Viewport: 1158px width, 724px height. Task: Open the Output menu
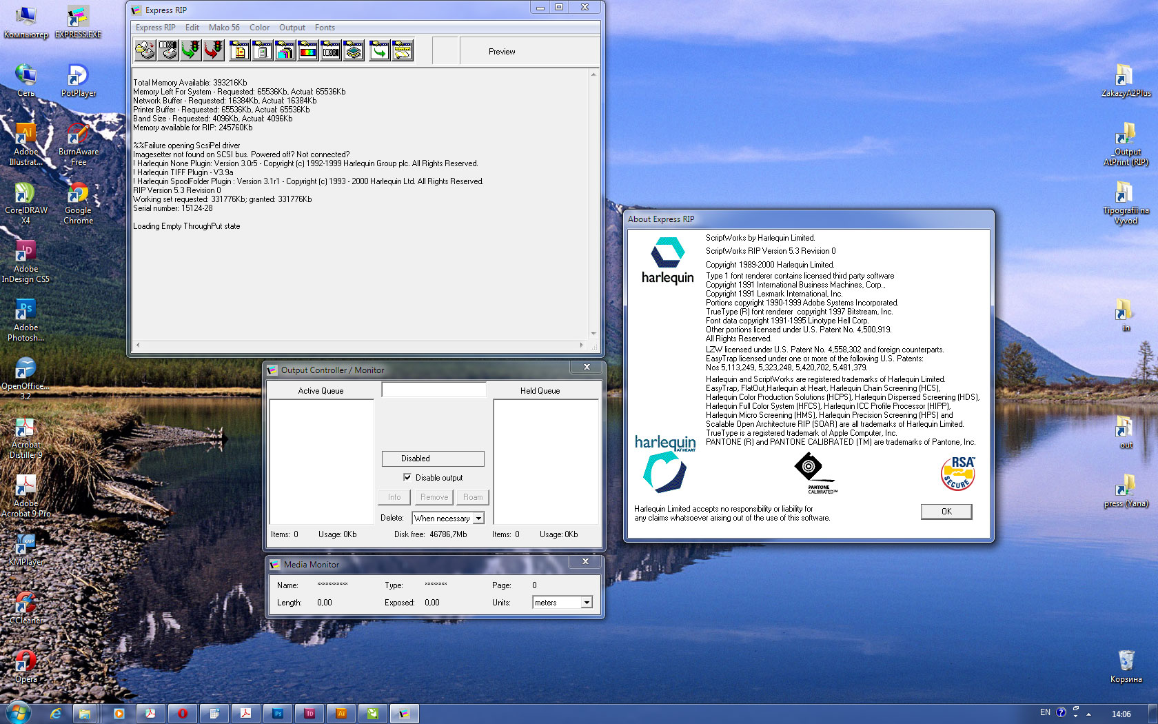point(292,28)
